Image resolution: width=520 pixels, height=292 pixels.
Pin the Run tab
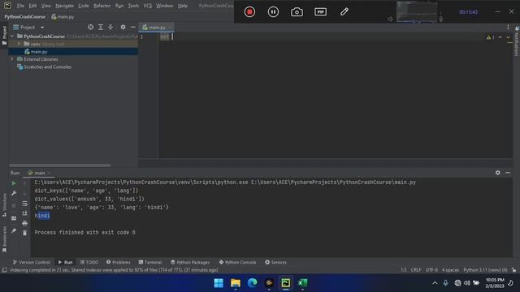[14, 230]
